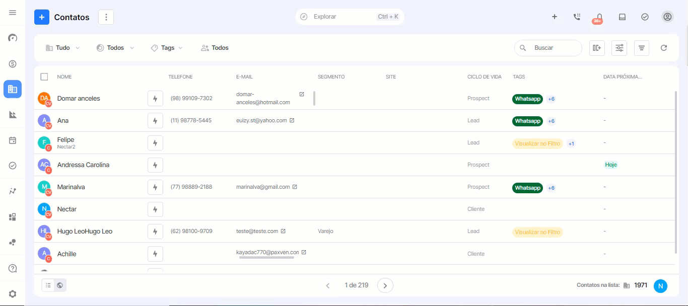The width and height of the screenshot is (688, 306).
Task: Sort by the NOME column header
Action: click(64, 77)
